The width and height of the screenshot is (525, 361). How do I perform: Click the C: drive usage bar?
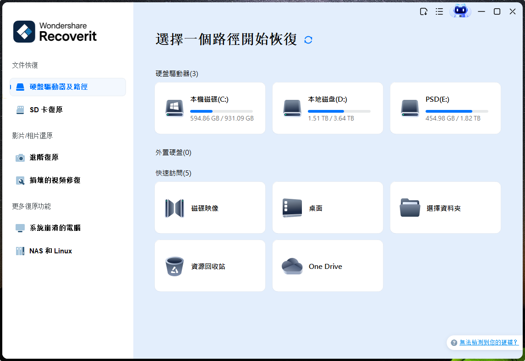click(x=221, y=111)
